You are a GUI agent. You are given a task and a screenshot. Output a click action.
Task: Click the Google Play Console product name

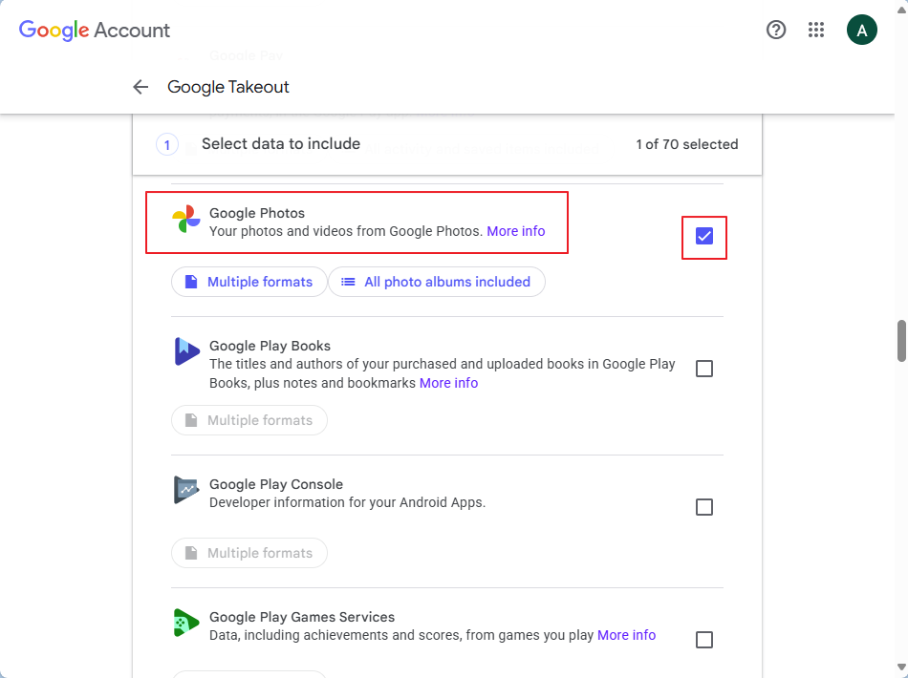point(276,484)
